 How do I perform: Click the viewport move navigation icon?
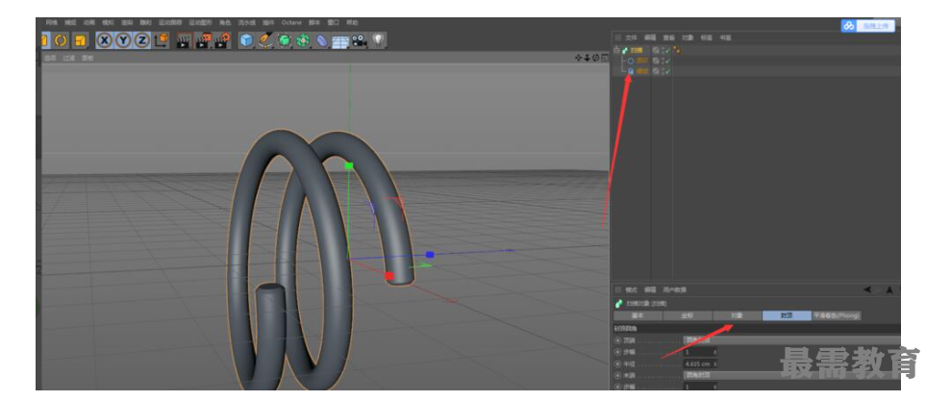coord(579,58)
